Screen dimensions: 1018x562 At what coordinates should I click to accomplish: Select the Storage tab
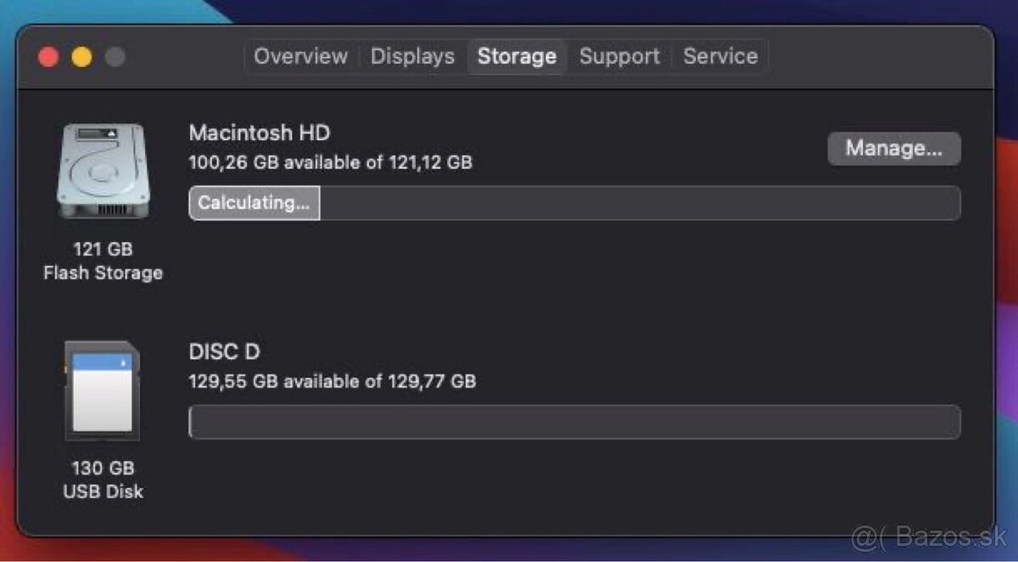[517, 56]
